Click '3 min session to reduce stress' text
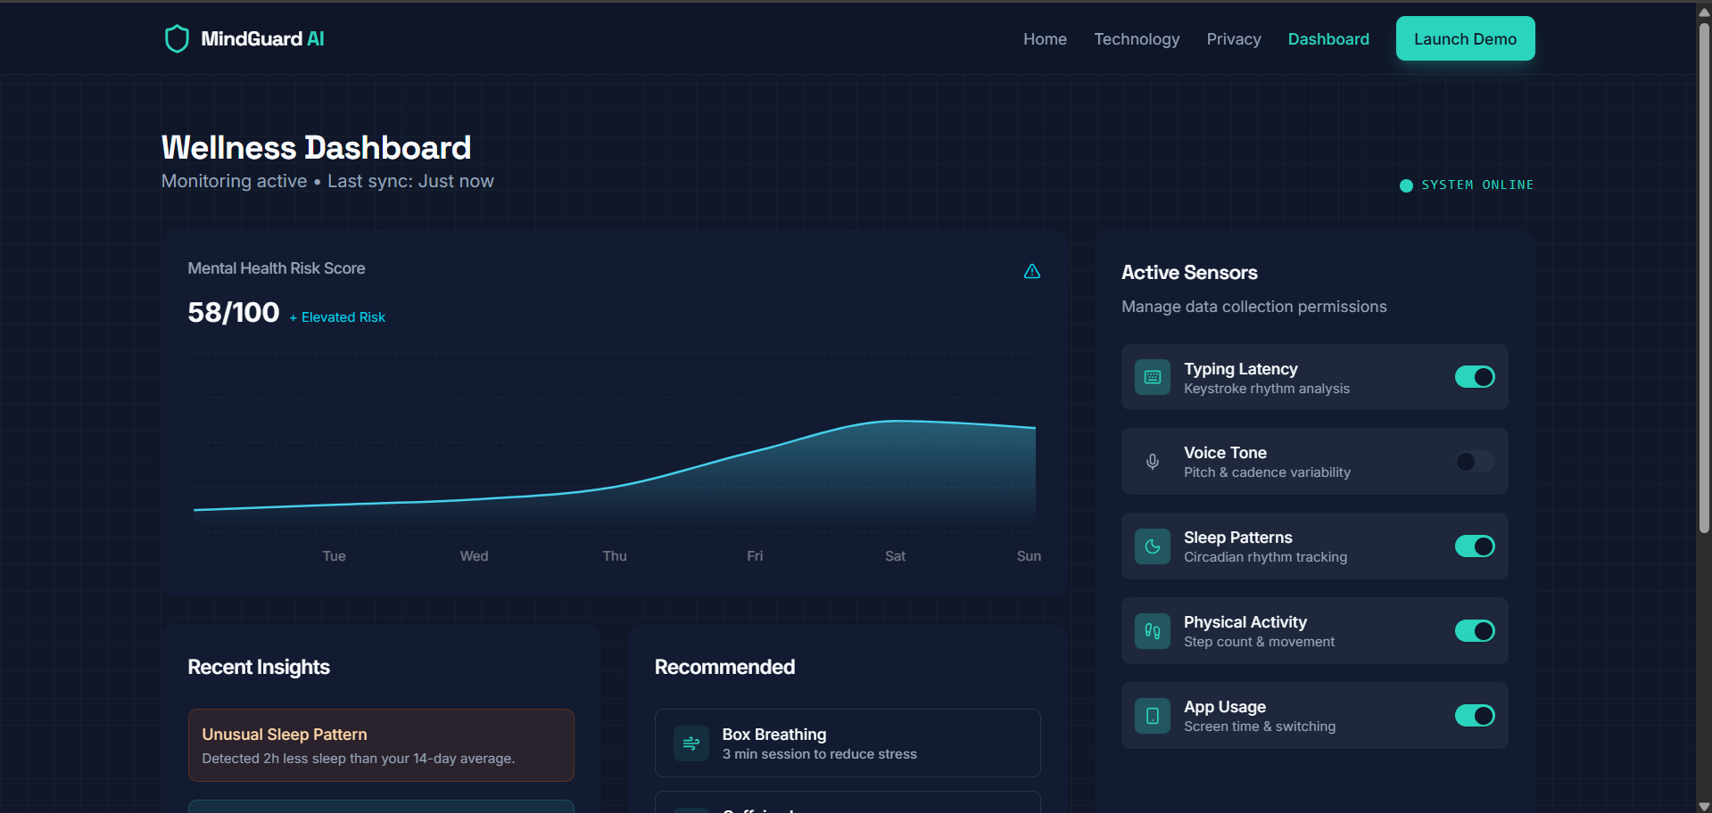This screenshot has width=1712, height=813. click(819, 754)
